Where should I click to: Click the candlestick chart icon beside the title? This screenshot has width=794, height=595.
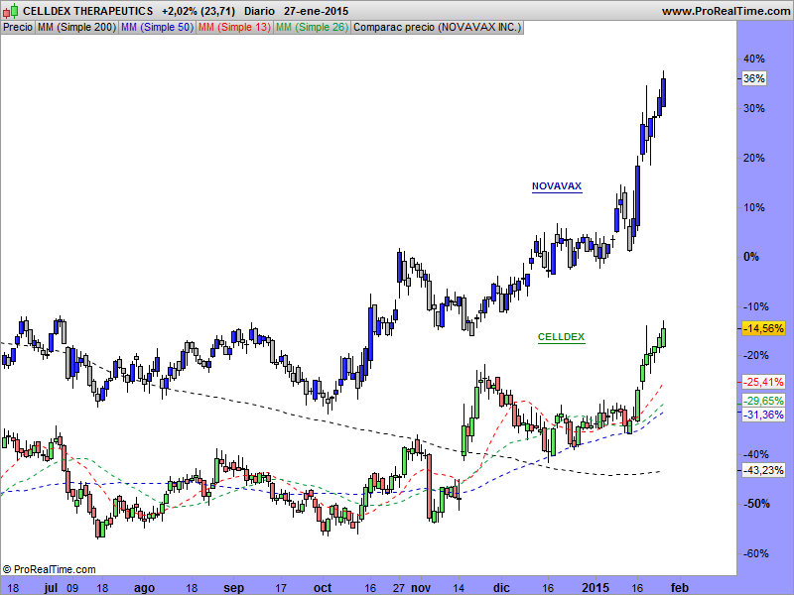(10, 11)
